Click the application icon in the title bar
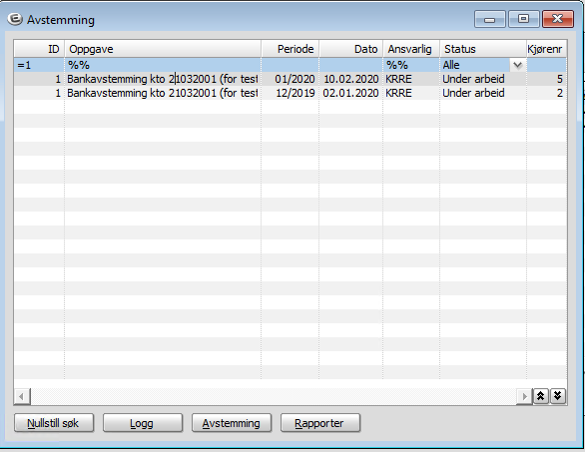The width and height of the screenshot is (585, 452). (15, 19)
